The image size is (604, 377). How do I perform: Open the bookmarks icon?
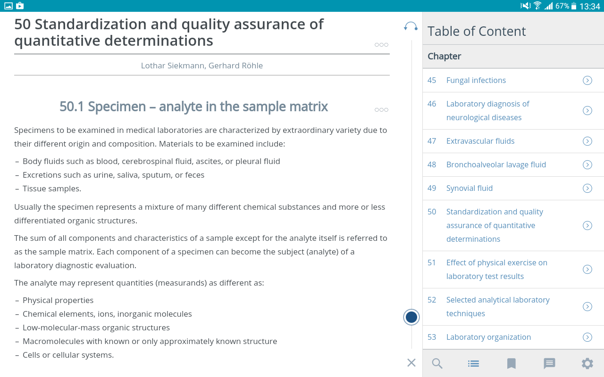tap(511, 363)
